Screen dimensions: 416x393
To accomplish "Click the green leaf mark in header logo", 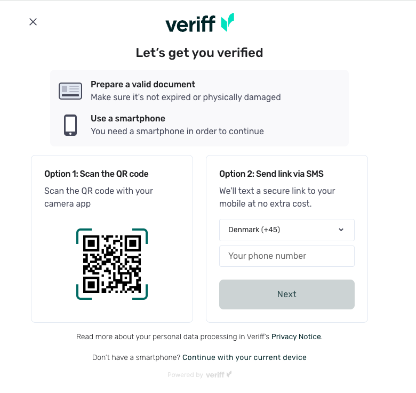I will click(228, 22).
